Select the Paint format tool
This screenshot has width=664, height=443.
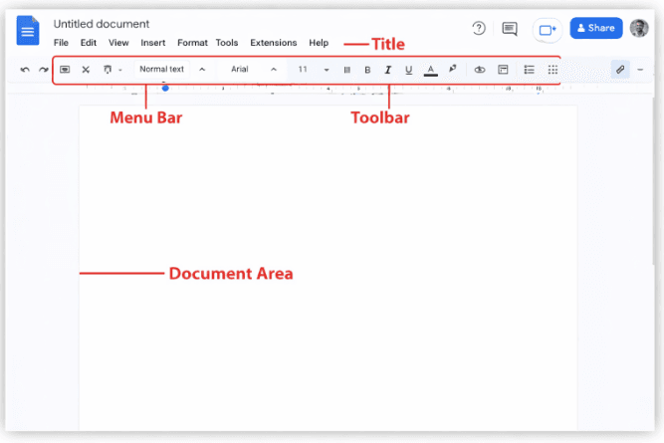pos(108,70)
